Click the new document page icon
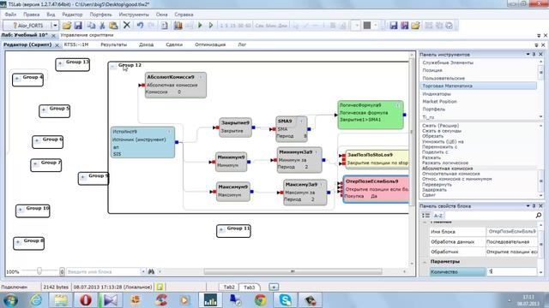Viewport: 549px width, 308px height. click(164, 26)
